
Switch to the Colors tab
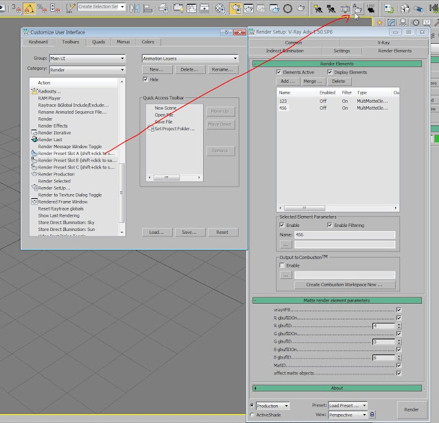(x=148, y=42)
